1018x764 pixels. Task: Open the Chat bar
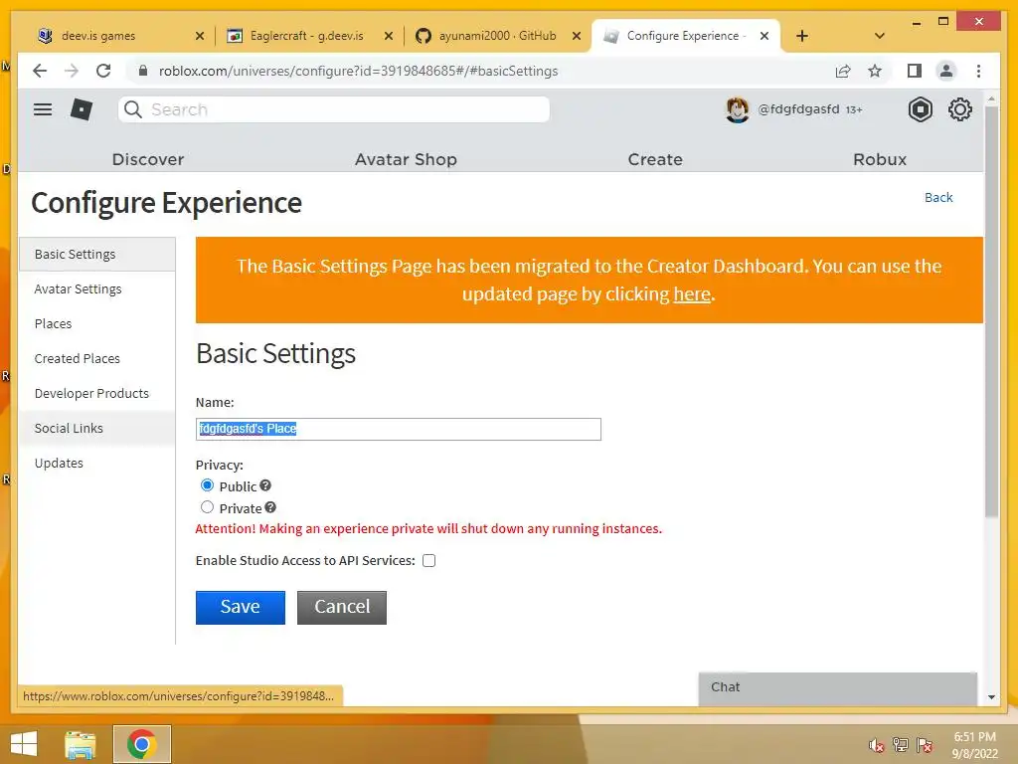pos(837,688)
